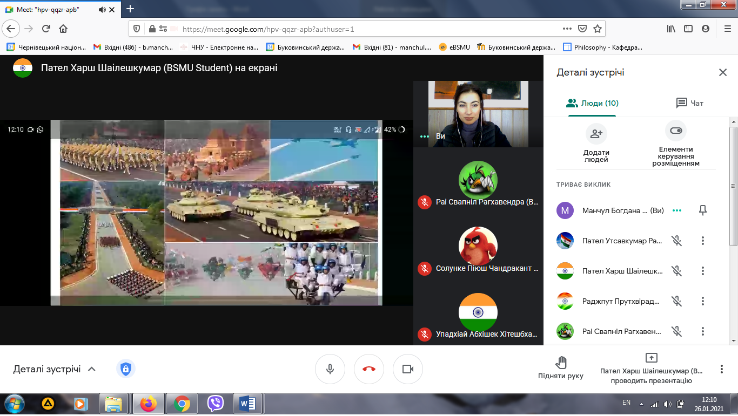
Task: Open Елементи керування розміщенням controls
Action: 676,144
